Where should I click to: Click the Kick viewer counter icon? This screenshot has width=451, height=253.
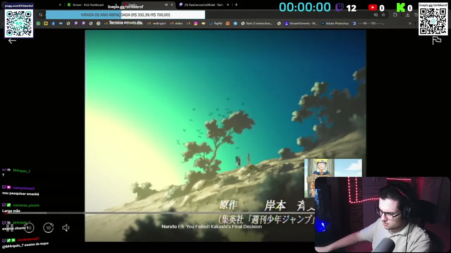401,7
